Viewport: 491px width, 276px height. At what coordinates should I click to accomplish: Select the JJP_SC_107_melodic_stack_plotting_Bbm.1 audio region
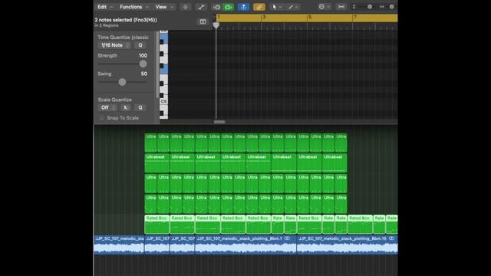click(x=245, y=245)
